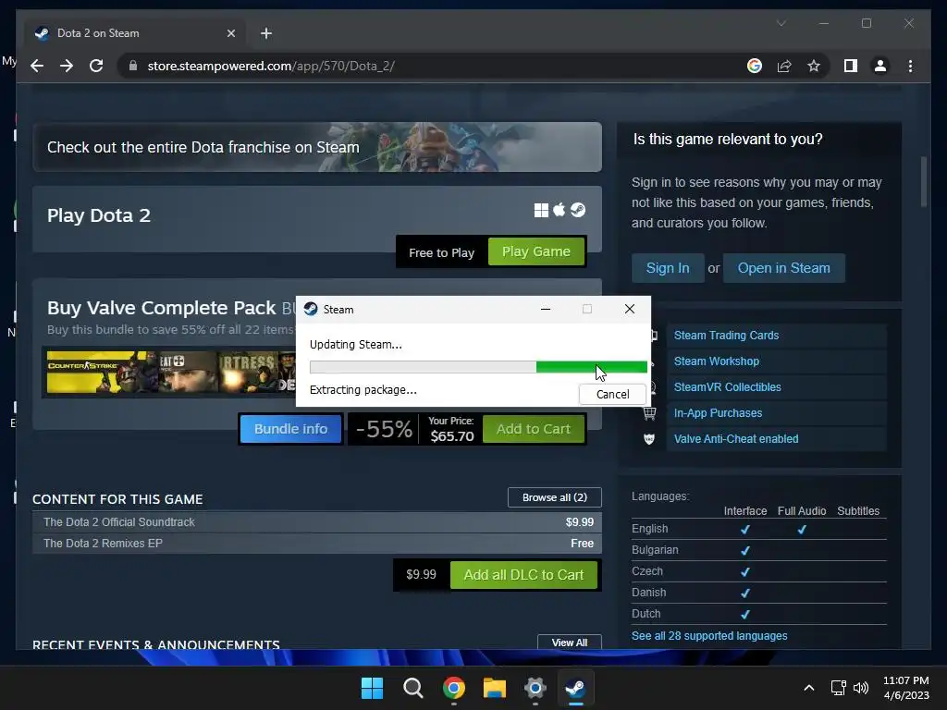
Task: View site info via the padlock icon
Action: click(133, 66)
